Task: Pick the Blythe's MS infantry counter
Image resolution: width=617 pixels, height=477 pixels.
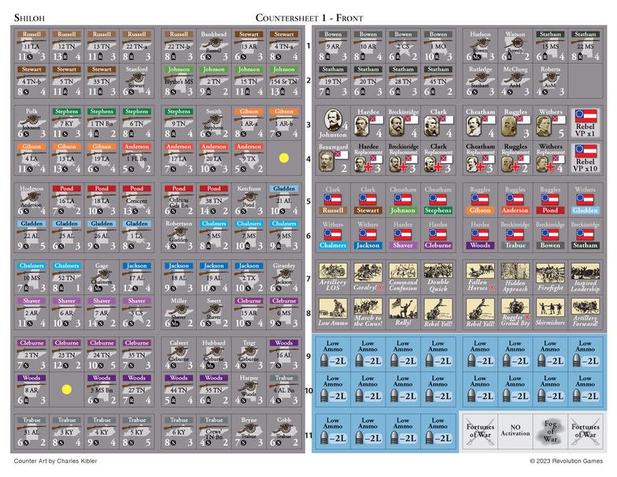Action: [x=179, y=80]
